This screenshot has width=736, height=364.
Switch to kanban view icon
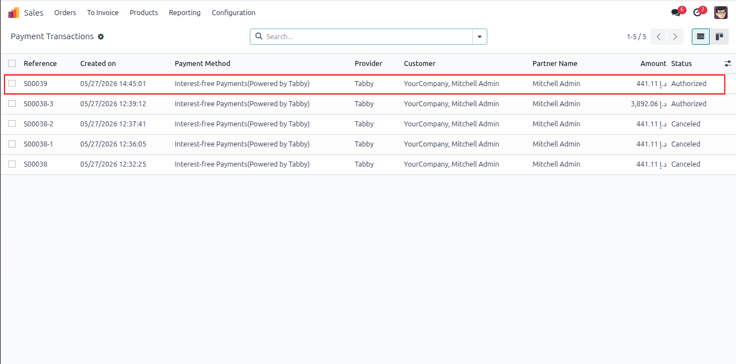tap(719, 36)
